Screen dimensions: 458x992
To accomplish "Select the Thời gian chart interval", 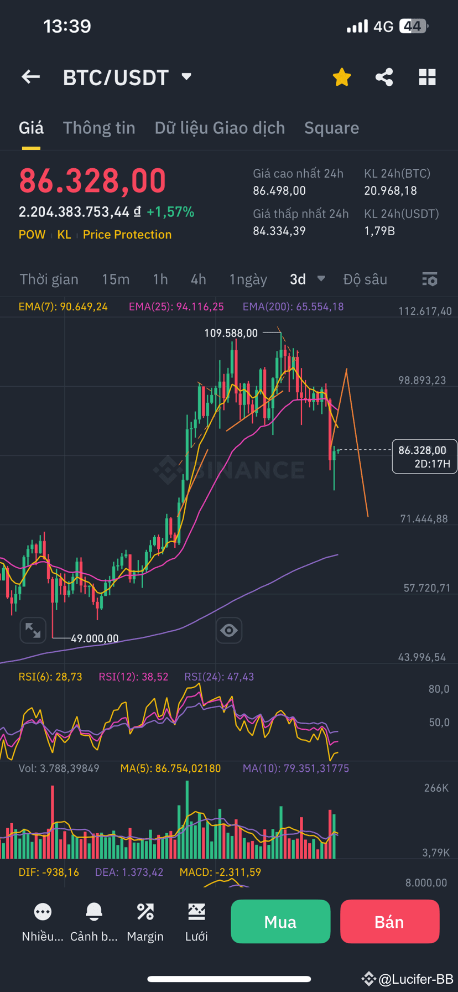I will [49, 279].
